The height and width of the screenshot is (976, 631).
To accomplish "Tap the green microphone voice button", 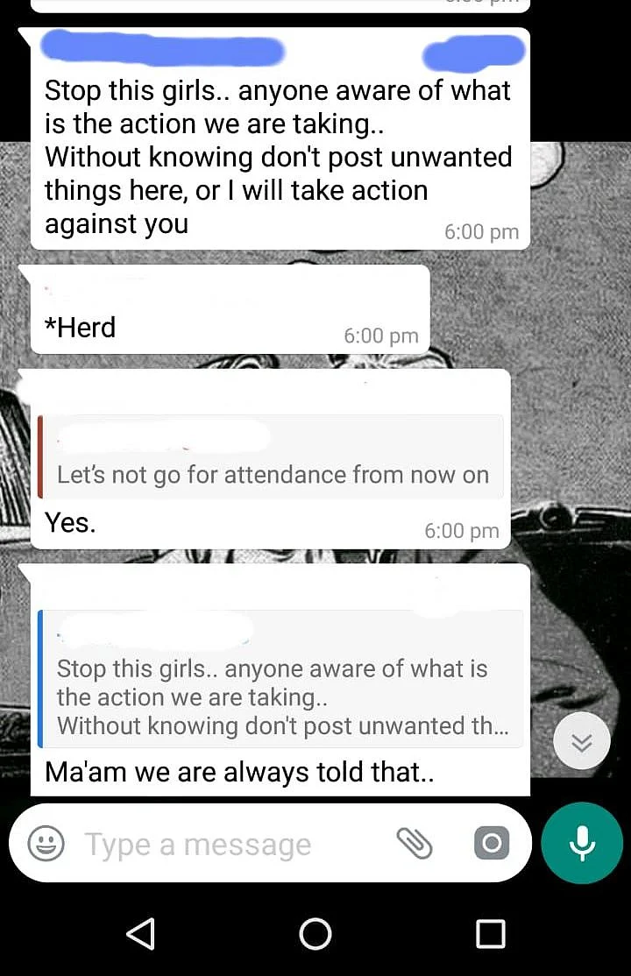I will click(x=582, y=843).
